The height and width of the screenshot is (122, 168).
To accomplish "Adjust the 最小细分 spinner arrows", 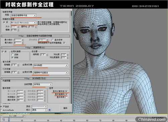I will coord(23,40).
